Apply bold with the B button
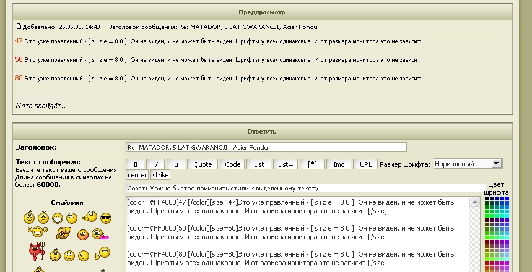532x272 pixels. (x=136, y=164)
